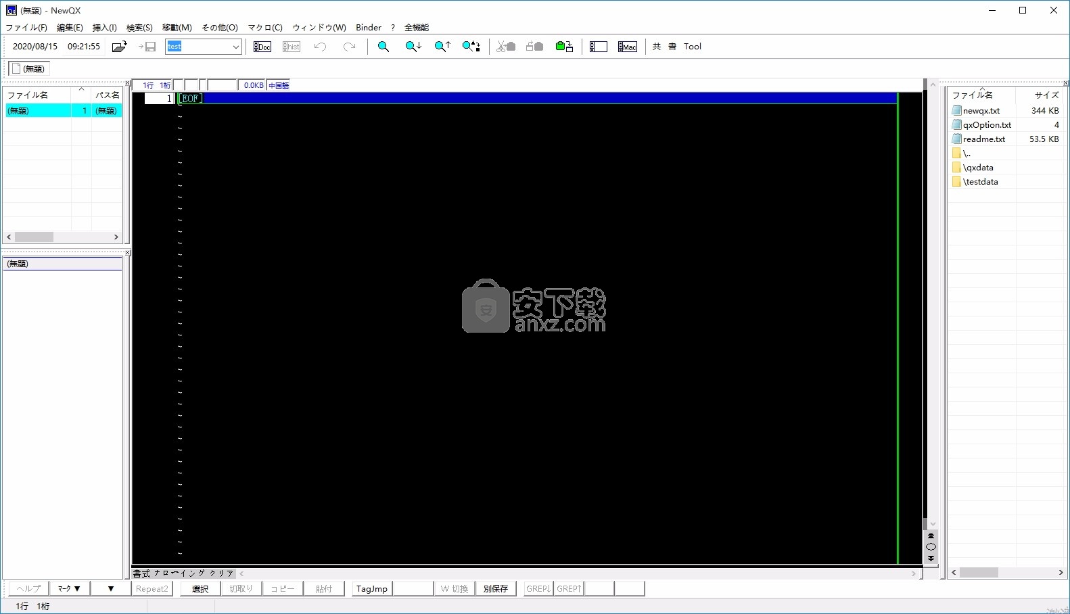Open the Doc list toolbar icon
This screenshot has width=1070, height=614.
coord(262,47)
